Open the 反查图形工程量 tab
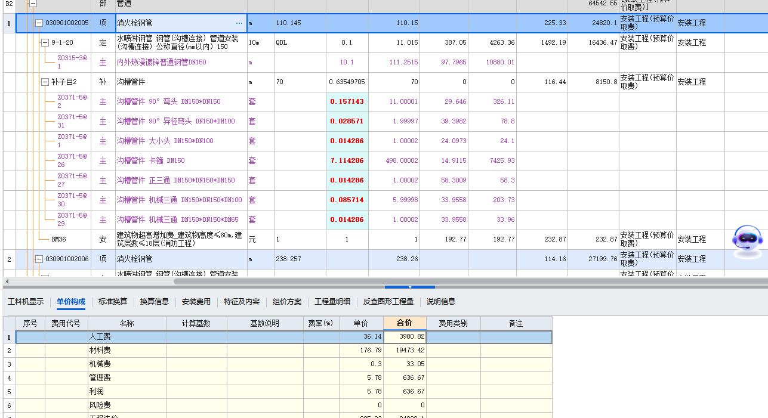 [388, 302]
